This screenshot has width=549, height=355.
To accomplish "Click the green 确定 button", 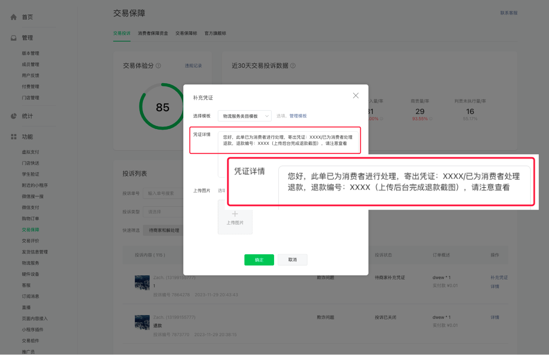I will [x=259, y=260].
